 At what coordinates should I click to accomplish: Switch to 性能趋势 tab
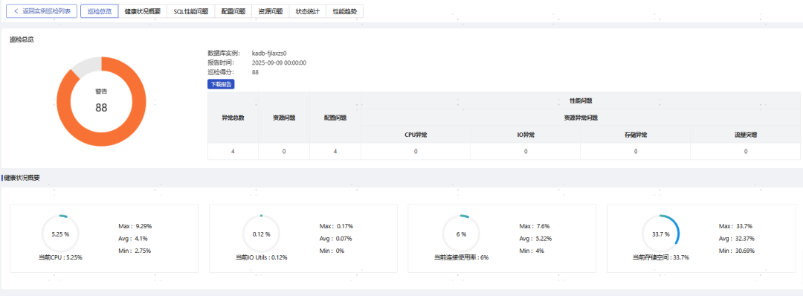coord(345,11)
